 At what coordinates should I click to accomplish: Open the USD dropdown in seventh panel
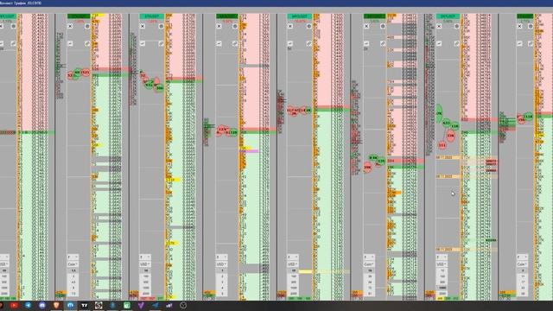click(x=442, y=264)
